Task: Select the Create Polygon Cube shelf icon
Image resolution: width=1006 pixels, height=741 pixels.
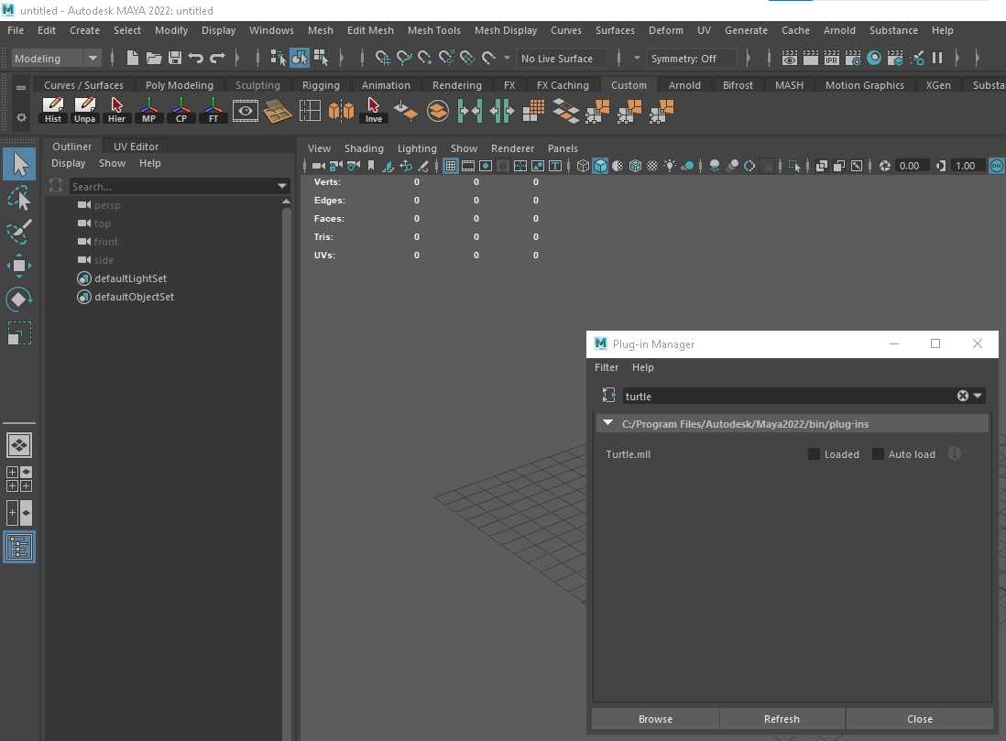Action: (341, 109)
